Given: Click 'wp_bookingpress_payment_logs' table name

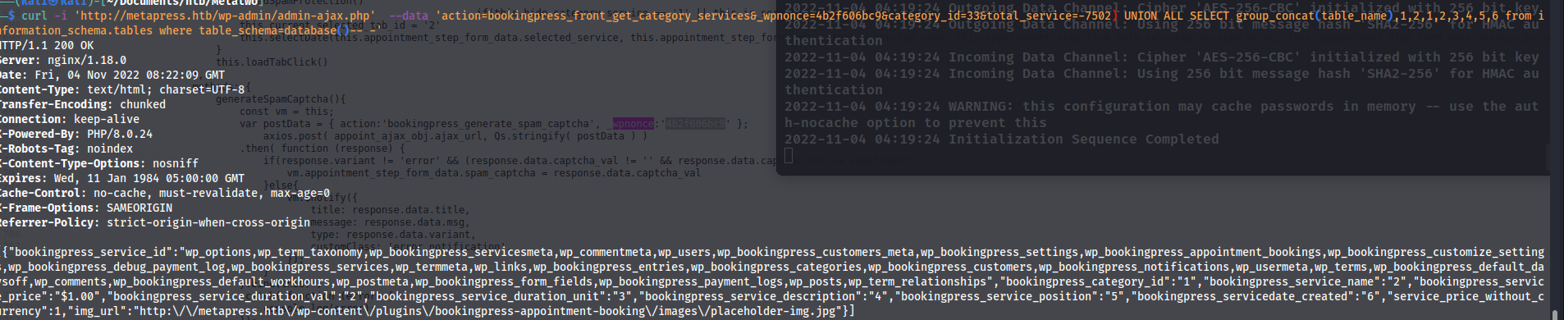Looking at the screenshot, I should click(691, 281).
